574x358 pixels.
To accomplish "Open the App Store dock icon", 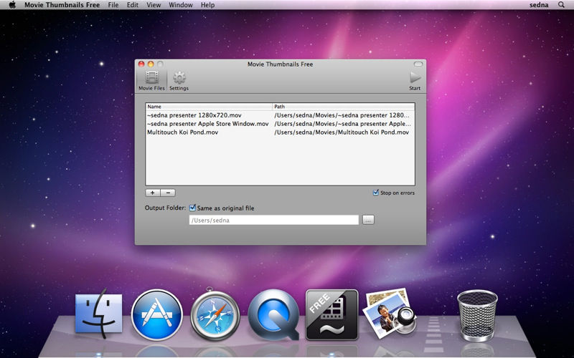I will point(157,314).
